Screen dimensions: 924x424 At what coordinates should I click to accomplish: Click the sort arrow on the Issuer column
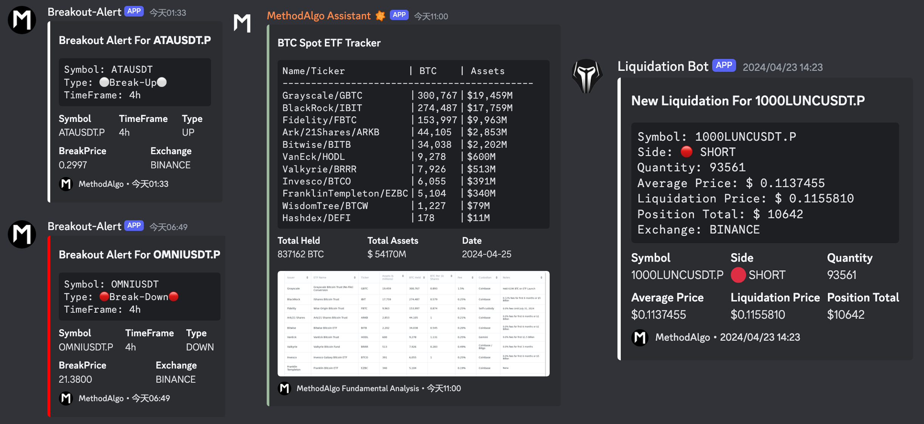click(x=307, y=277)
